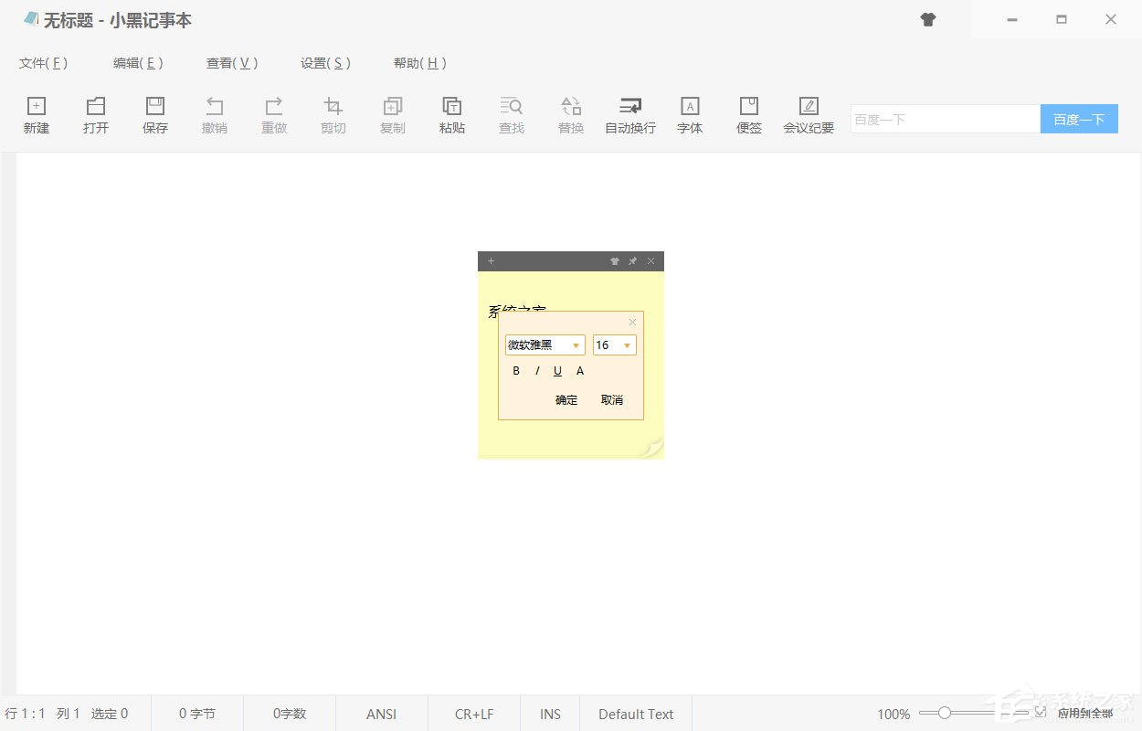Click the 百度一下 search input field
Screen dimensions: 1142x731
click(x=946, y=119)
